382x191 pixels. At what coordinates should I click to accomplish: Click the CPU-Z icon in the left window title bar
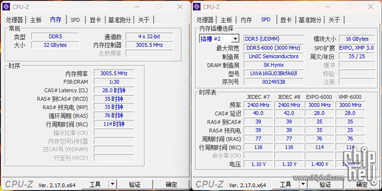click(x=6, y=7)
